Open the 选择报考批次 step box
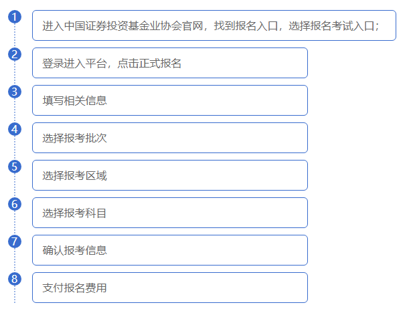 click(x=169, y=138)
